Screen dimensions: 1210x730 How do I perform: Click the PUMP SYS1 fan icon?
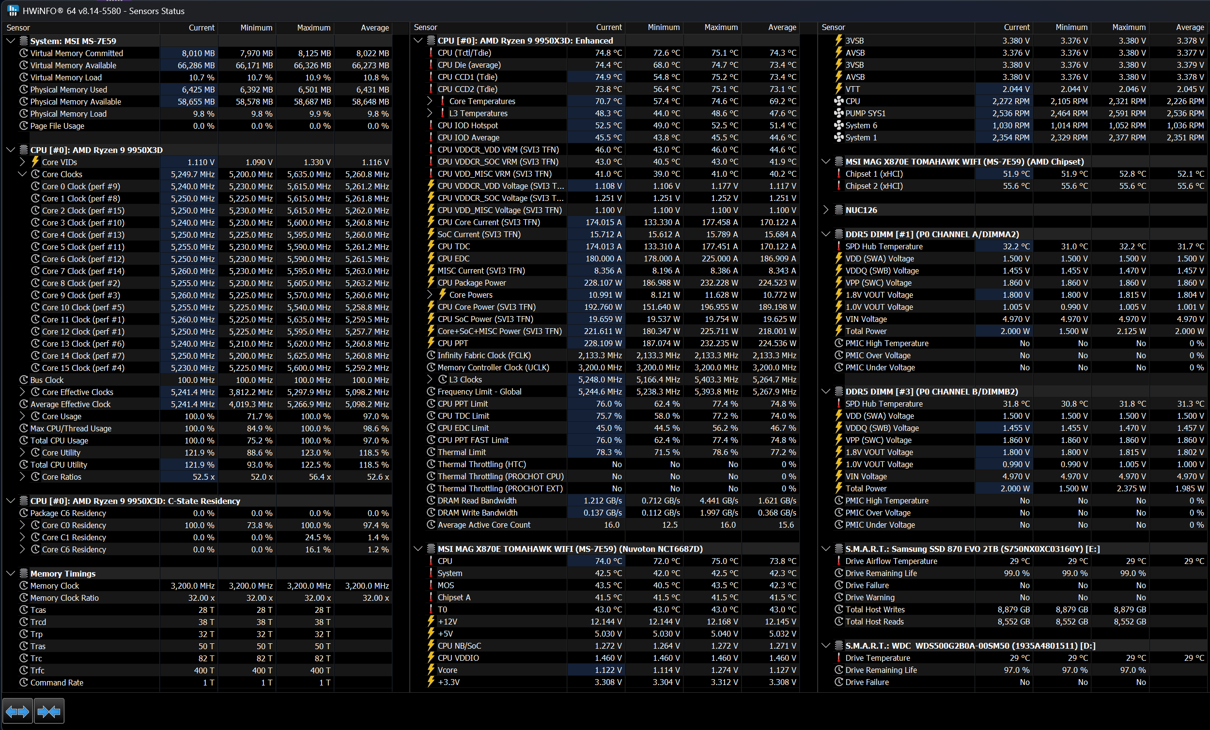839,113
